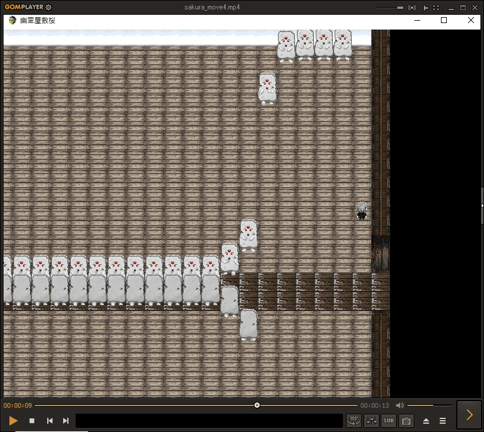The image size is (484, 432).
Task: Skip to previous file
Action: [x=50, y=421]
